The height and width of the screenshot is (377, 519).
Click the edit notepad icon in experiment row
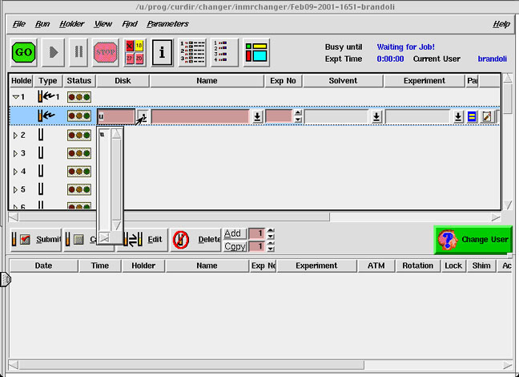click(x=486, y=116)
